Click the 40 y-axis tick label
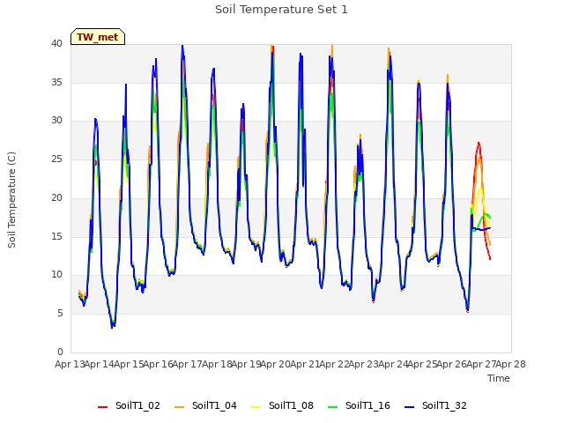564x423 pixels. 56,44
